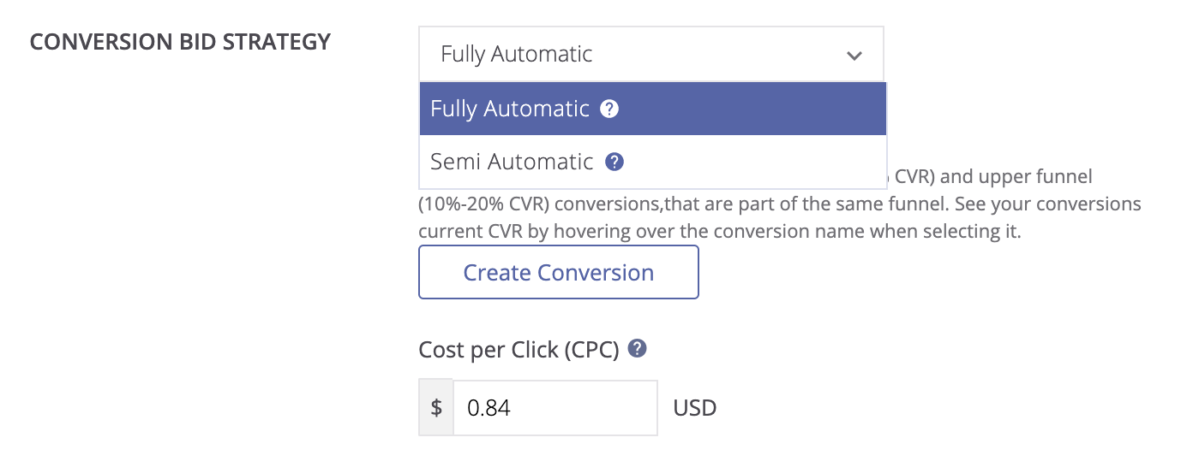The height and width of the screenshot is (467, 1193).
Task: Click the chevron arrow of the bid strategy dropdown
Action: tap(854, 56)
